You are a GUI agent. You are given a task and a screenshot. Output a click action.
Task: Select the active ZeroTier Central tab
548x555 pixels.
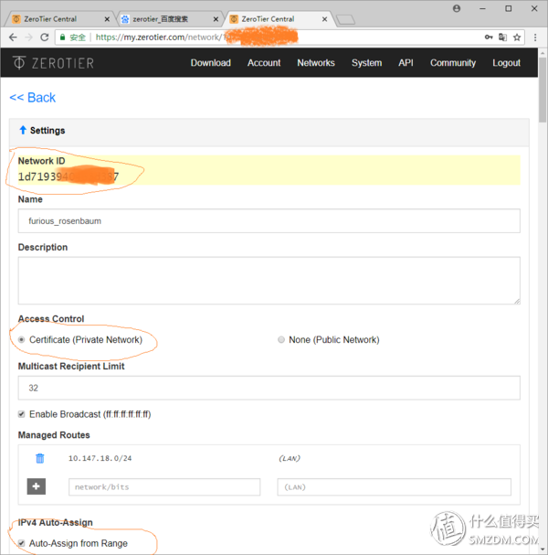click(x=278, y=19)
